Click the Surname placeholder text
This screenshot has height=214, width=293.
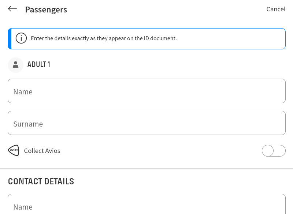pos(28,124)
